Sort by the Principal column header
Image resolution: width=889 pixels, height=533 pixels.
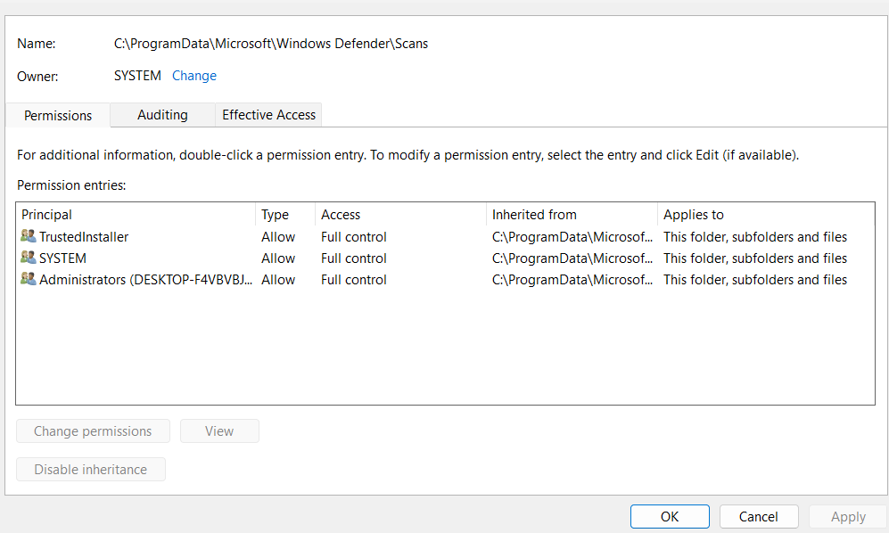click(x=136, y=215)
